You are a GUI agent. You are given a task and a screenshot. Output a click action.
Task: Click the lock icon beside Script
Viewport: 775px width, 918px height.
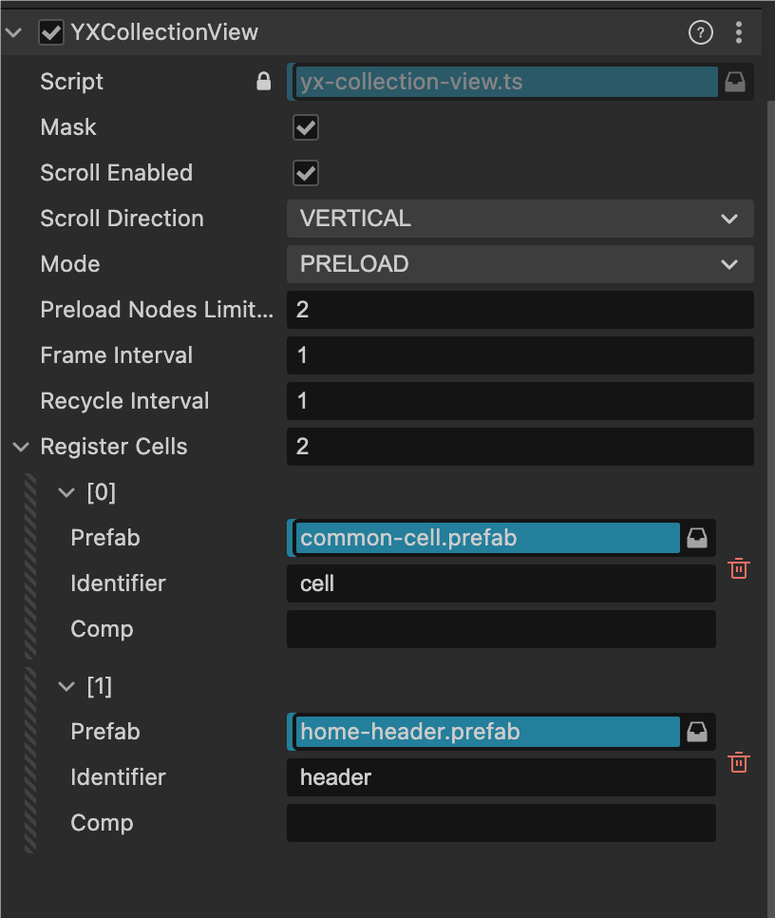tap(264, 82)
